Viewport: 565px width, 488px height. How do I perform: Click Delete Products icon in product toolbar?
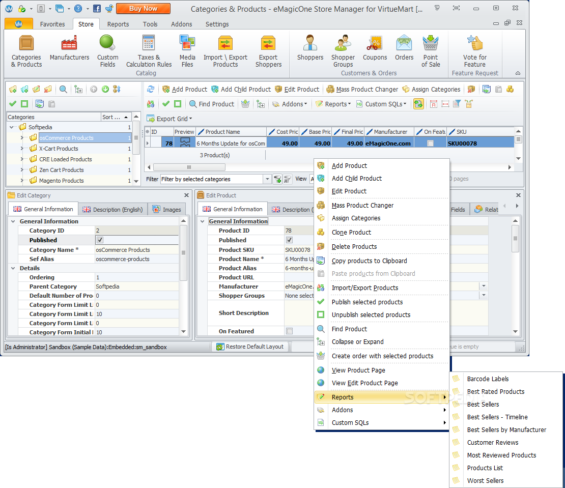pos(471,89)
